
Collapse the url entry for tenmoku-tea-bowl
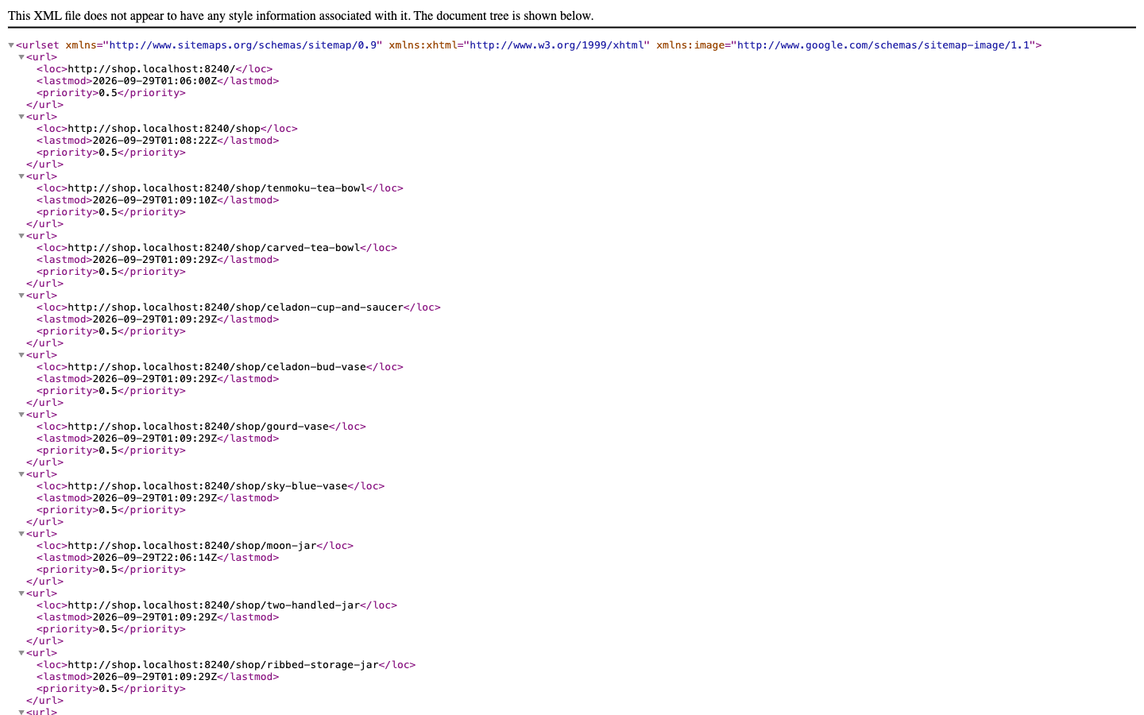[21, 176]
